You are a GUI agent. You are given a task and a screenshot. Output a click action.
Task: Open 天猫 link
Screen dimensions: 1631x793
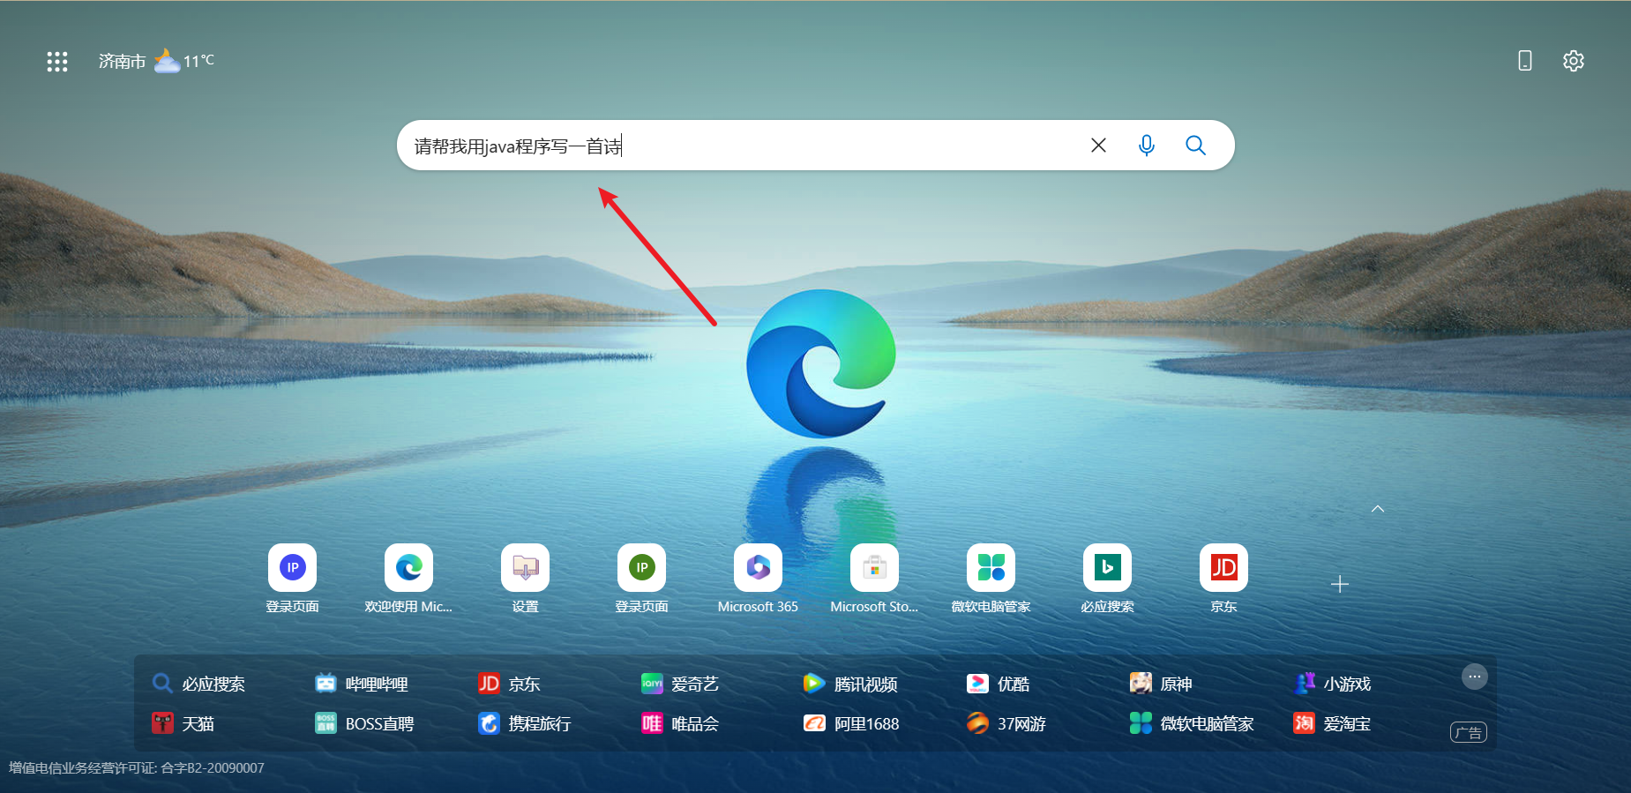[x=183, y=723]
